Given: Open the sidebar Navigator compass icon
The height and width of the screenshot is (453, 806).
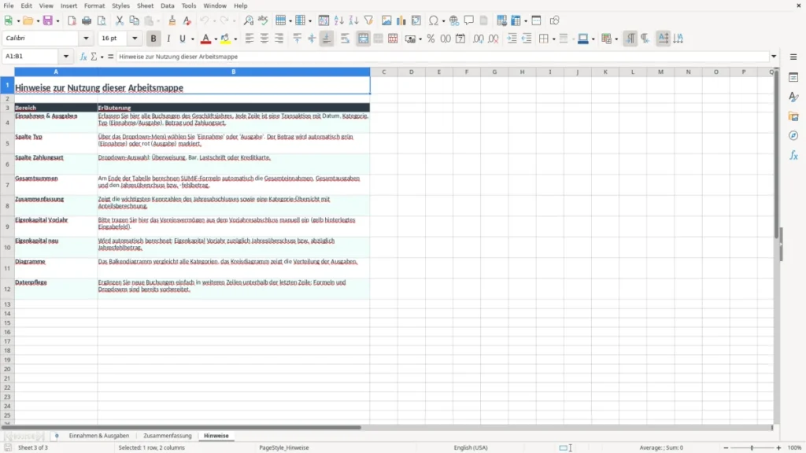Looking at the screenshot, I should click(793, 136).
